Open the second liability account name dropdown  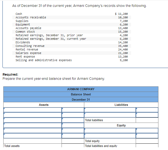[x=110, y=115]
